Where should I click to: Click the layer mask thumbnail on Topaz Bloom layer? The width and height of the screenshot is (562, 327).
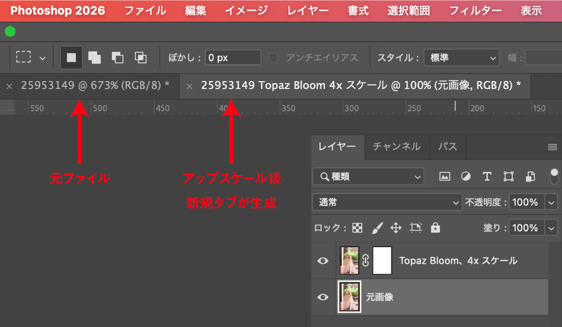click(382, 260)
